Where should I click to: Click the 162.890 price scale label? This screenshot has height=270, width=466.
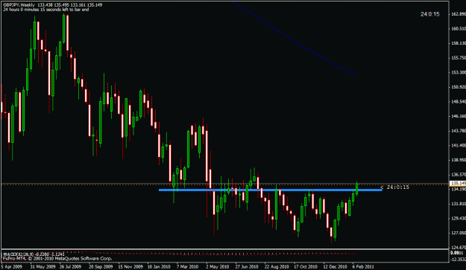(459, 14)
